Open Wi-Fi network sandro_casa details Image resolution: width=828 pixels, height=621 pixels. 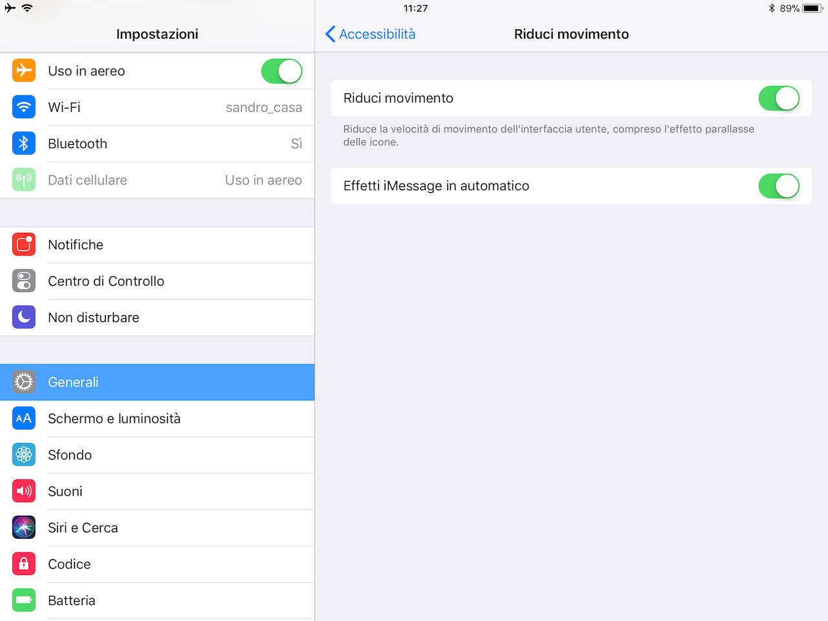click(x=264, y=107)
